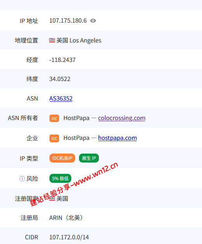Click the IP 地址 label

tap(29, 21)
